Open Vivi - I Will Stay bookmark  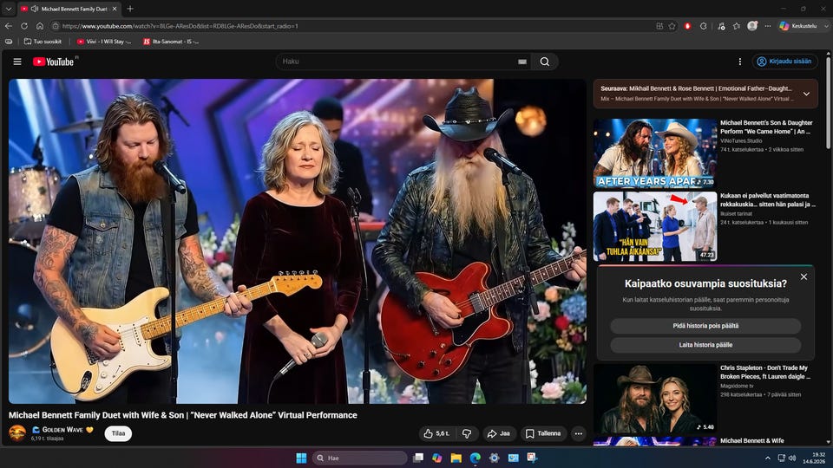(x=104, y=42)
